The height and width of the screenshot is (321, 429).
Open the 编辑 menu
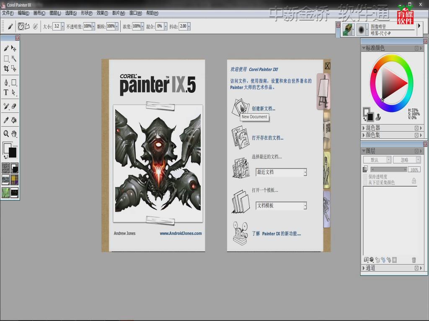(23, 13)
